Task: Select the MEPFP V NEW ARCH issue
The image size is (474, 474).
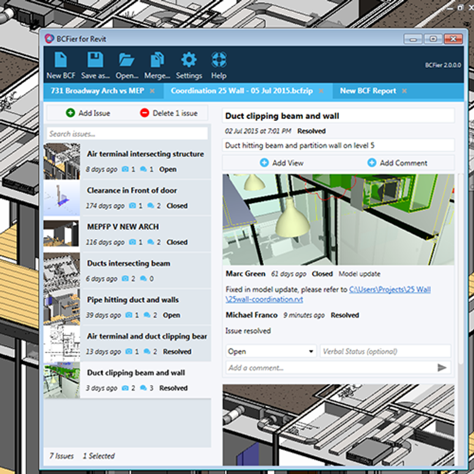Action: click(127, 234)
